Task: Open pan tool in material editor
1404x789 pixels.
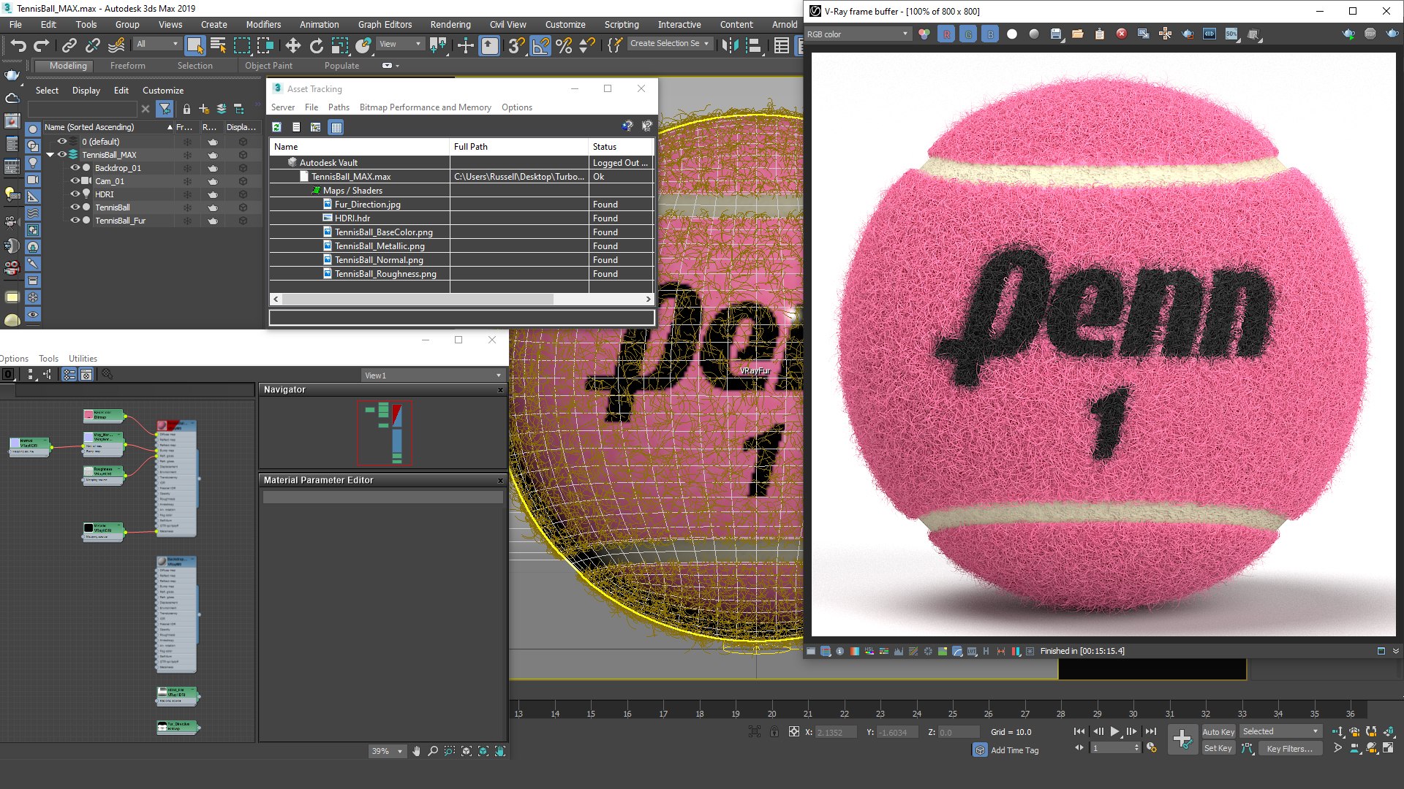Action: tap(416, 751)
